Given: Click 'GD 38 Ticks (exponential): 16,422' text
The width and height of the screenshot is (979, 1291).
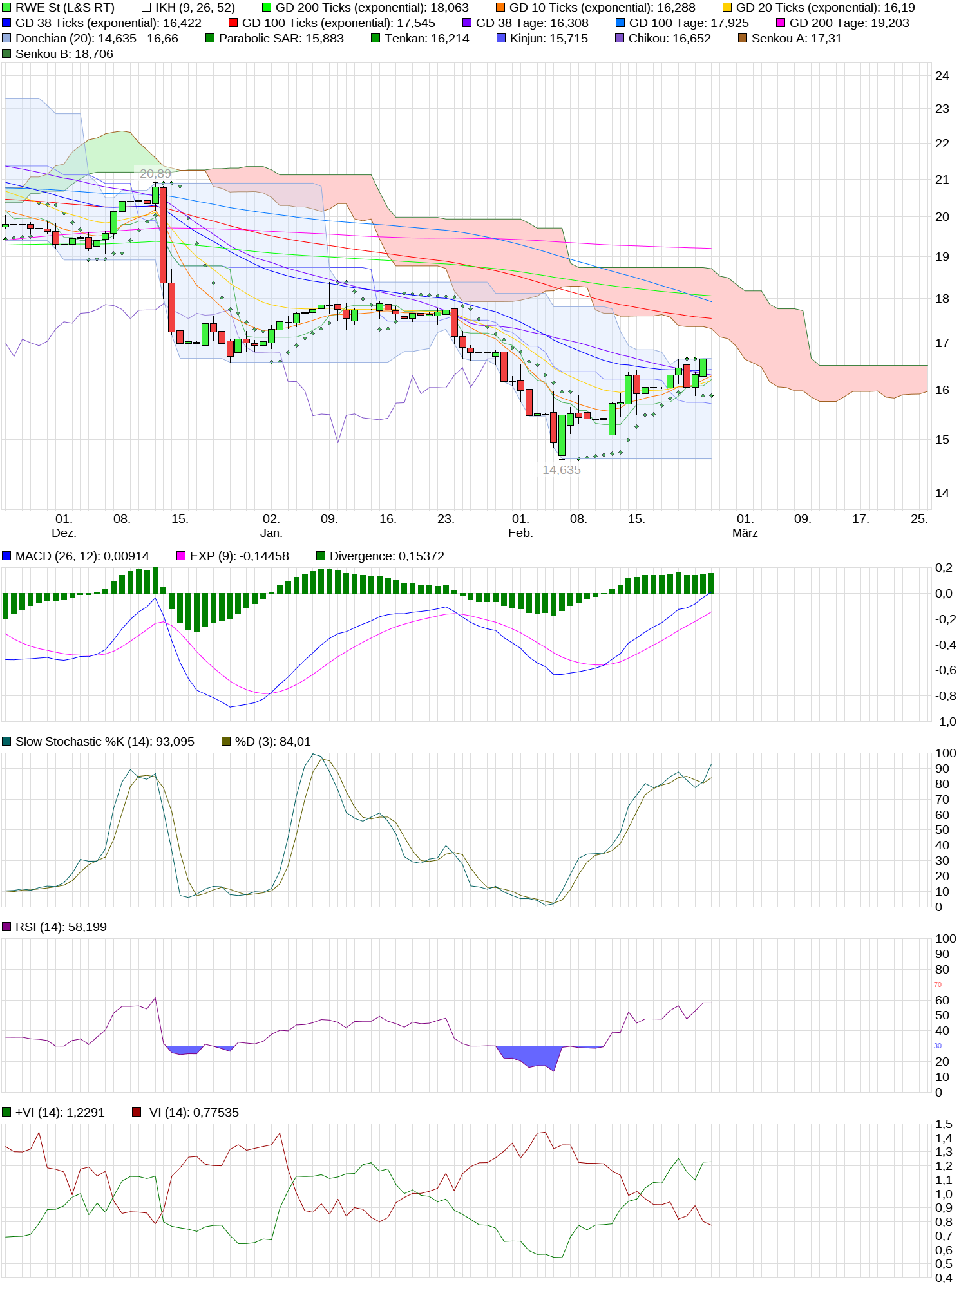Looking at the screenshot, I should point(108,23).
